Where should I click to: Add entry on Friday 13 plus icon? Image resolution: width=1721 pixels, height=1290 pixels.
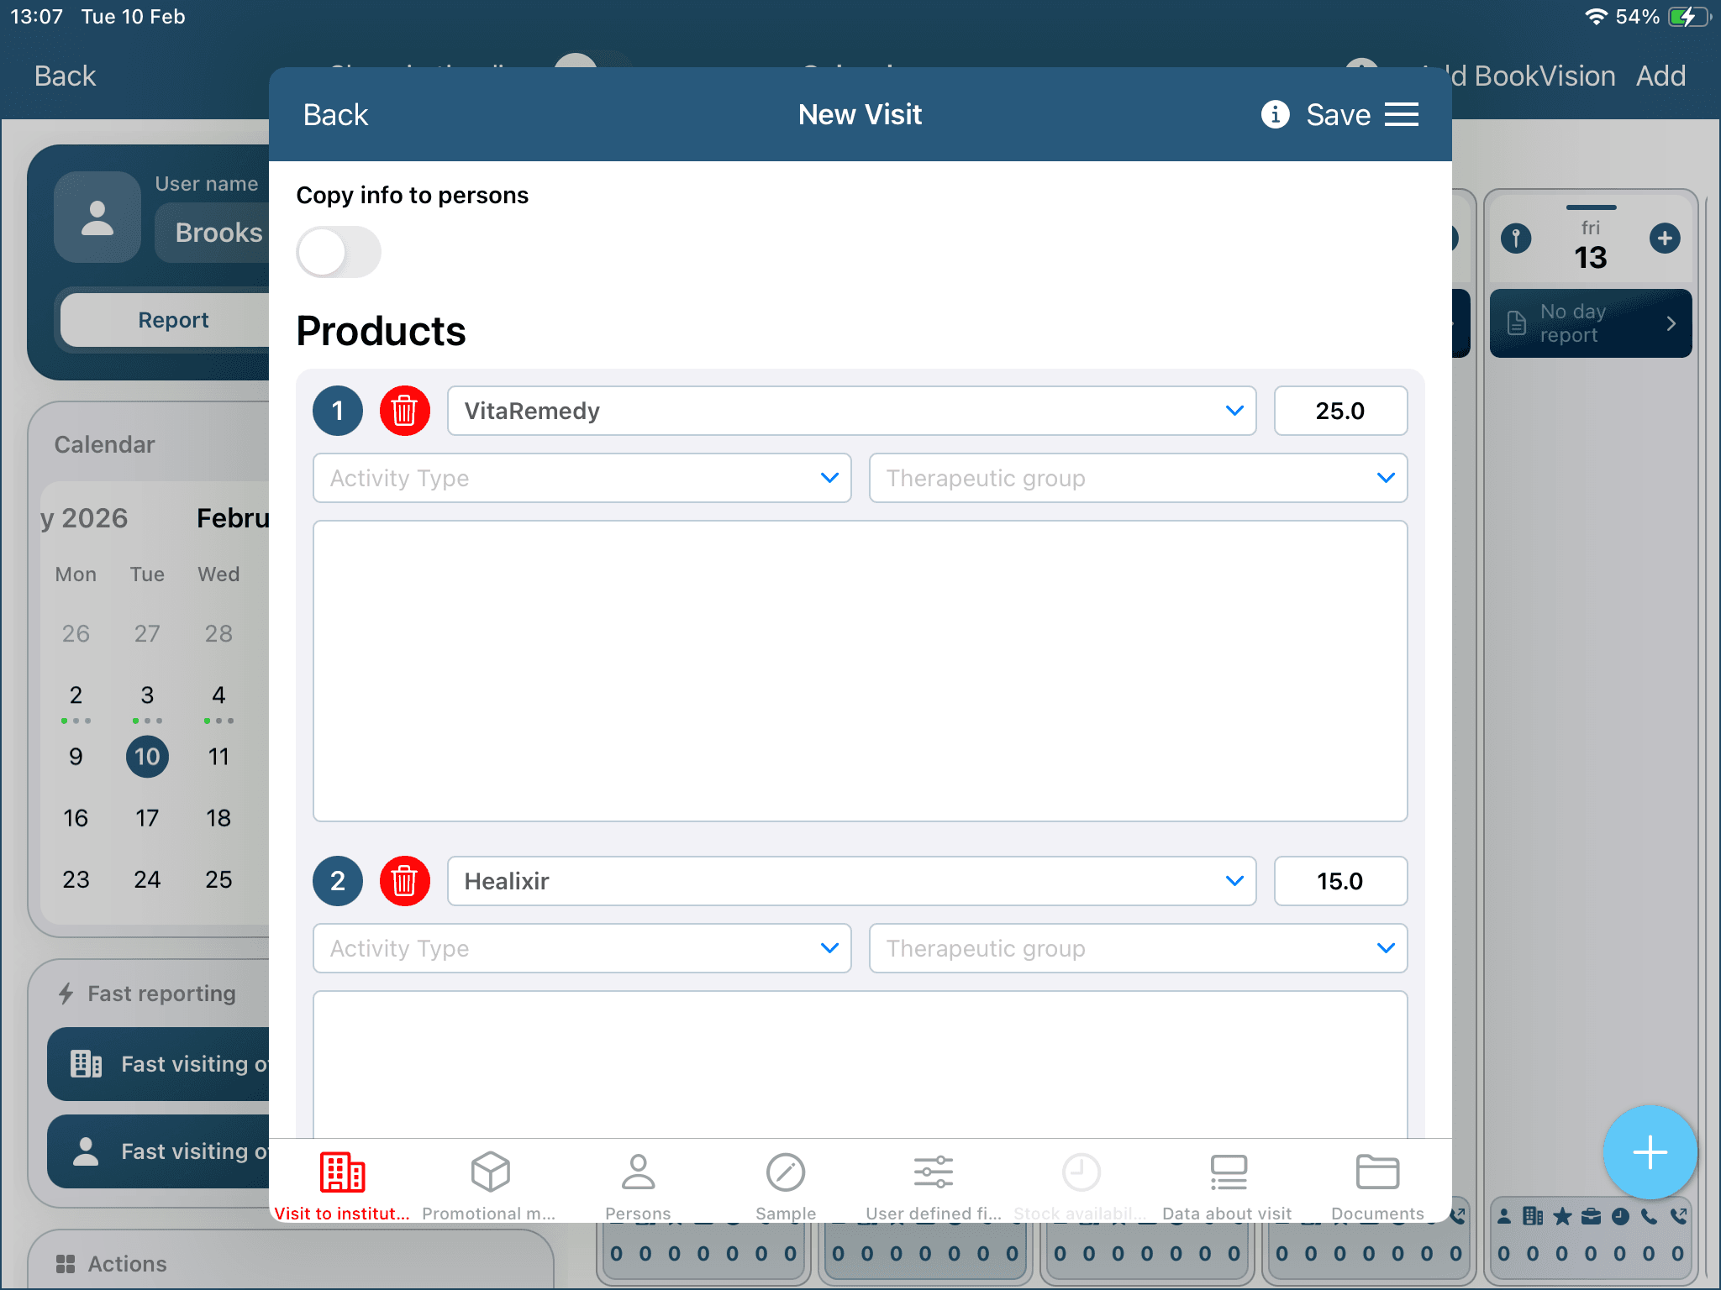pyautogui.click(x=1664, y=238)
